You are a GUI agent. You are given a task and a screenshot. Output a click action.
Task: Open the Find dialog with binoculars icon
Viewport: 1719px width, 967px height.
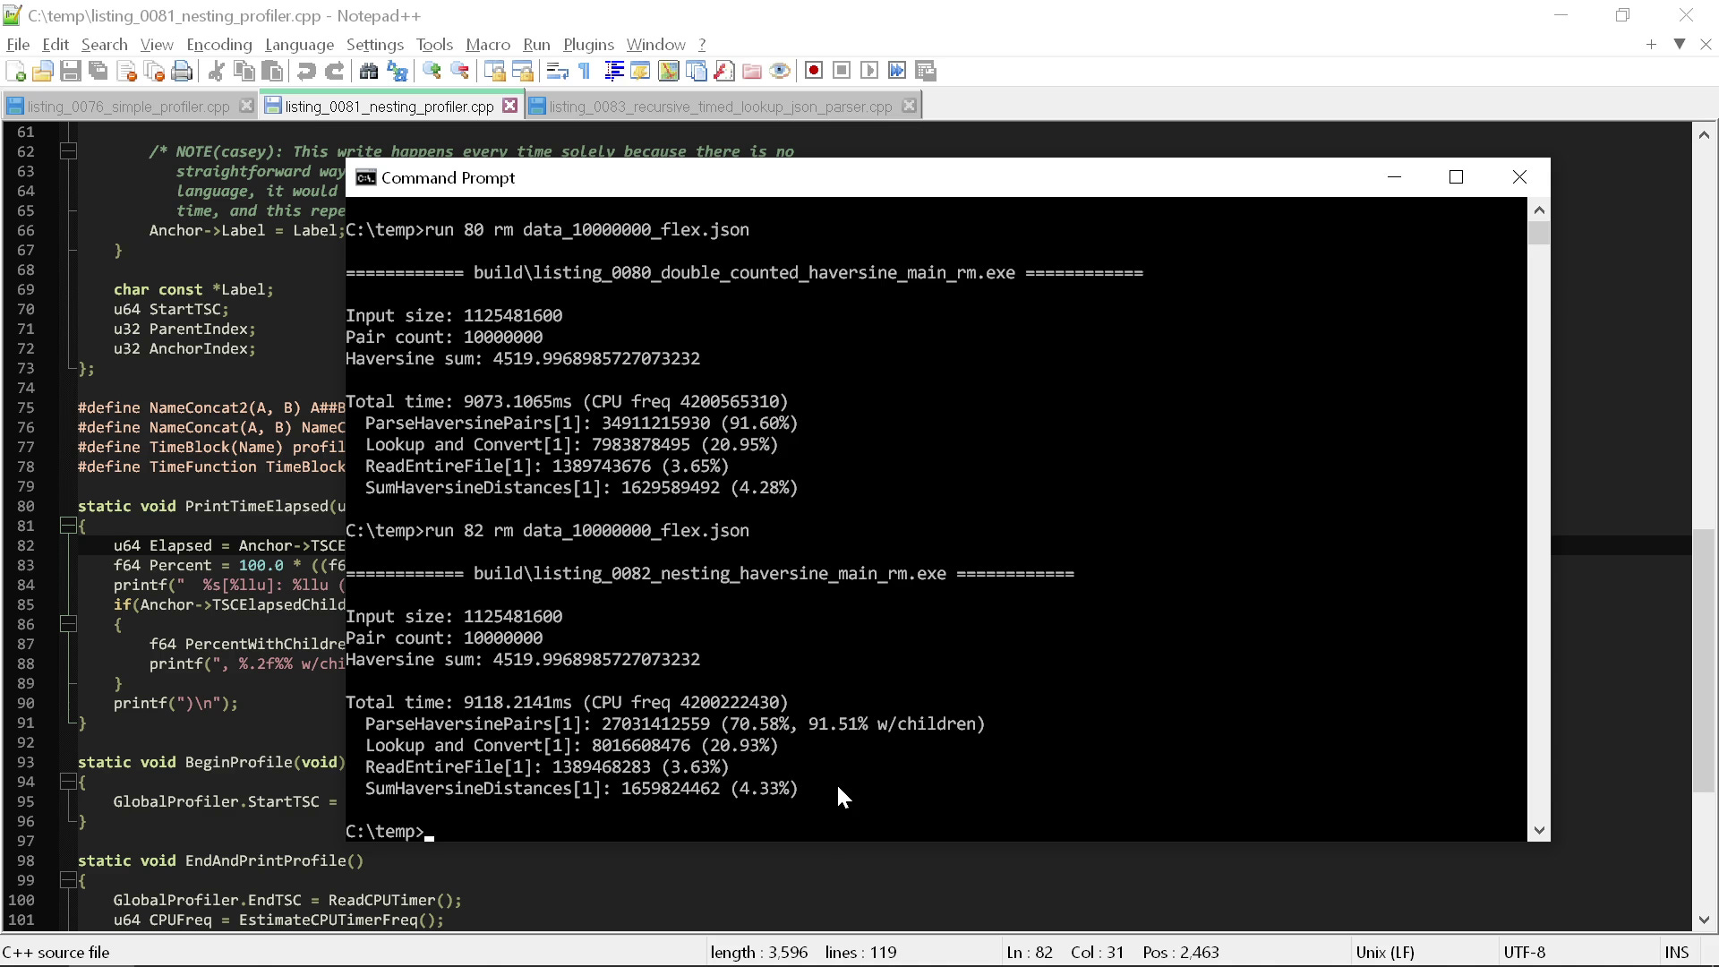coord(369,71)
